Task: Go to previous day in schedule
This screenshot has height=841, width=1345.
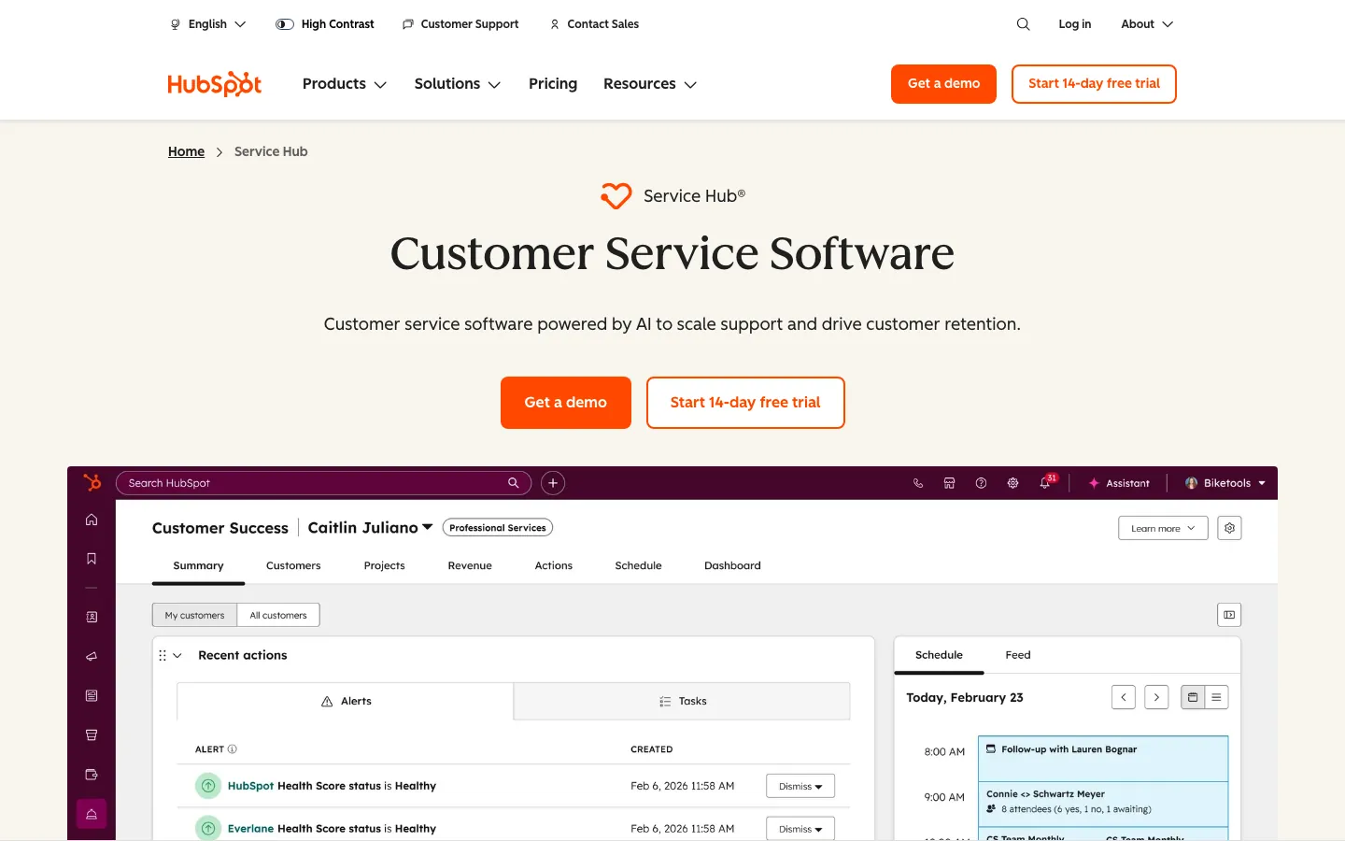Action: point(1124,697)
